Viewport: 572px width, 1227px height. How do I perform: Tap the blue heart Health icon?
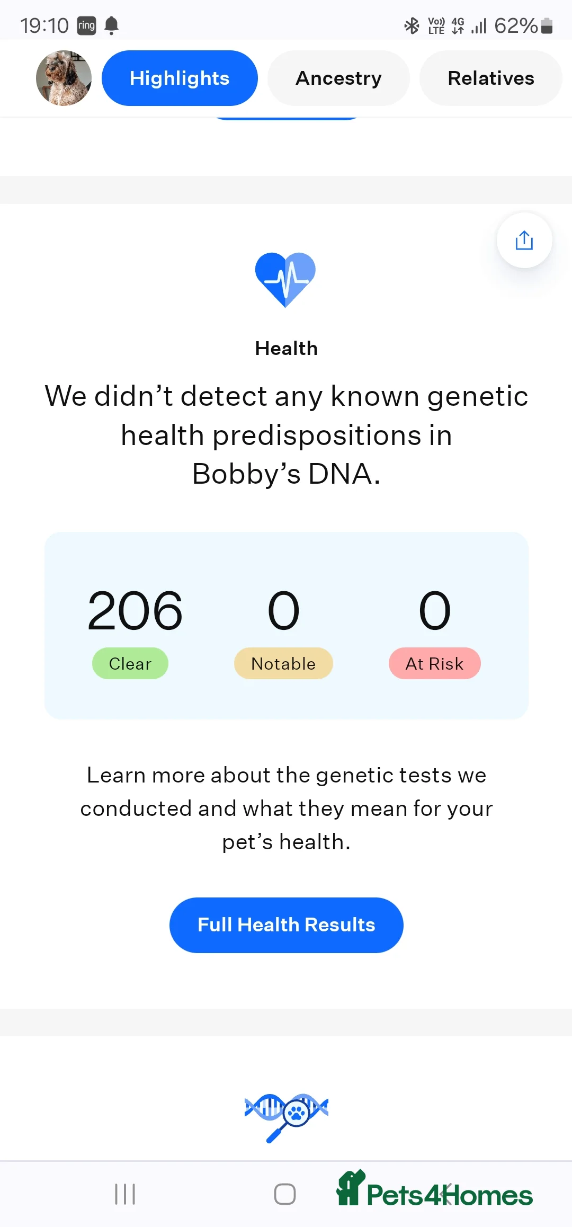[x=285, y=279]
